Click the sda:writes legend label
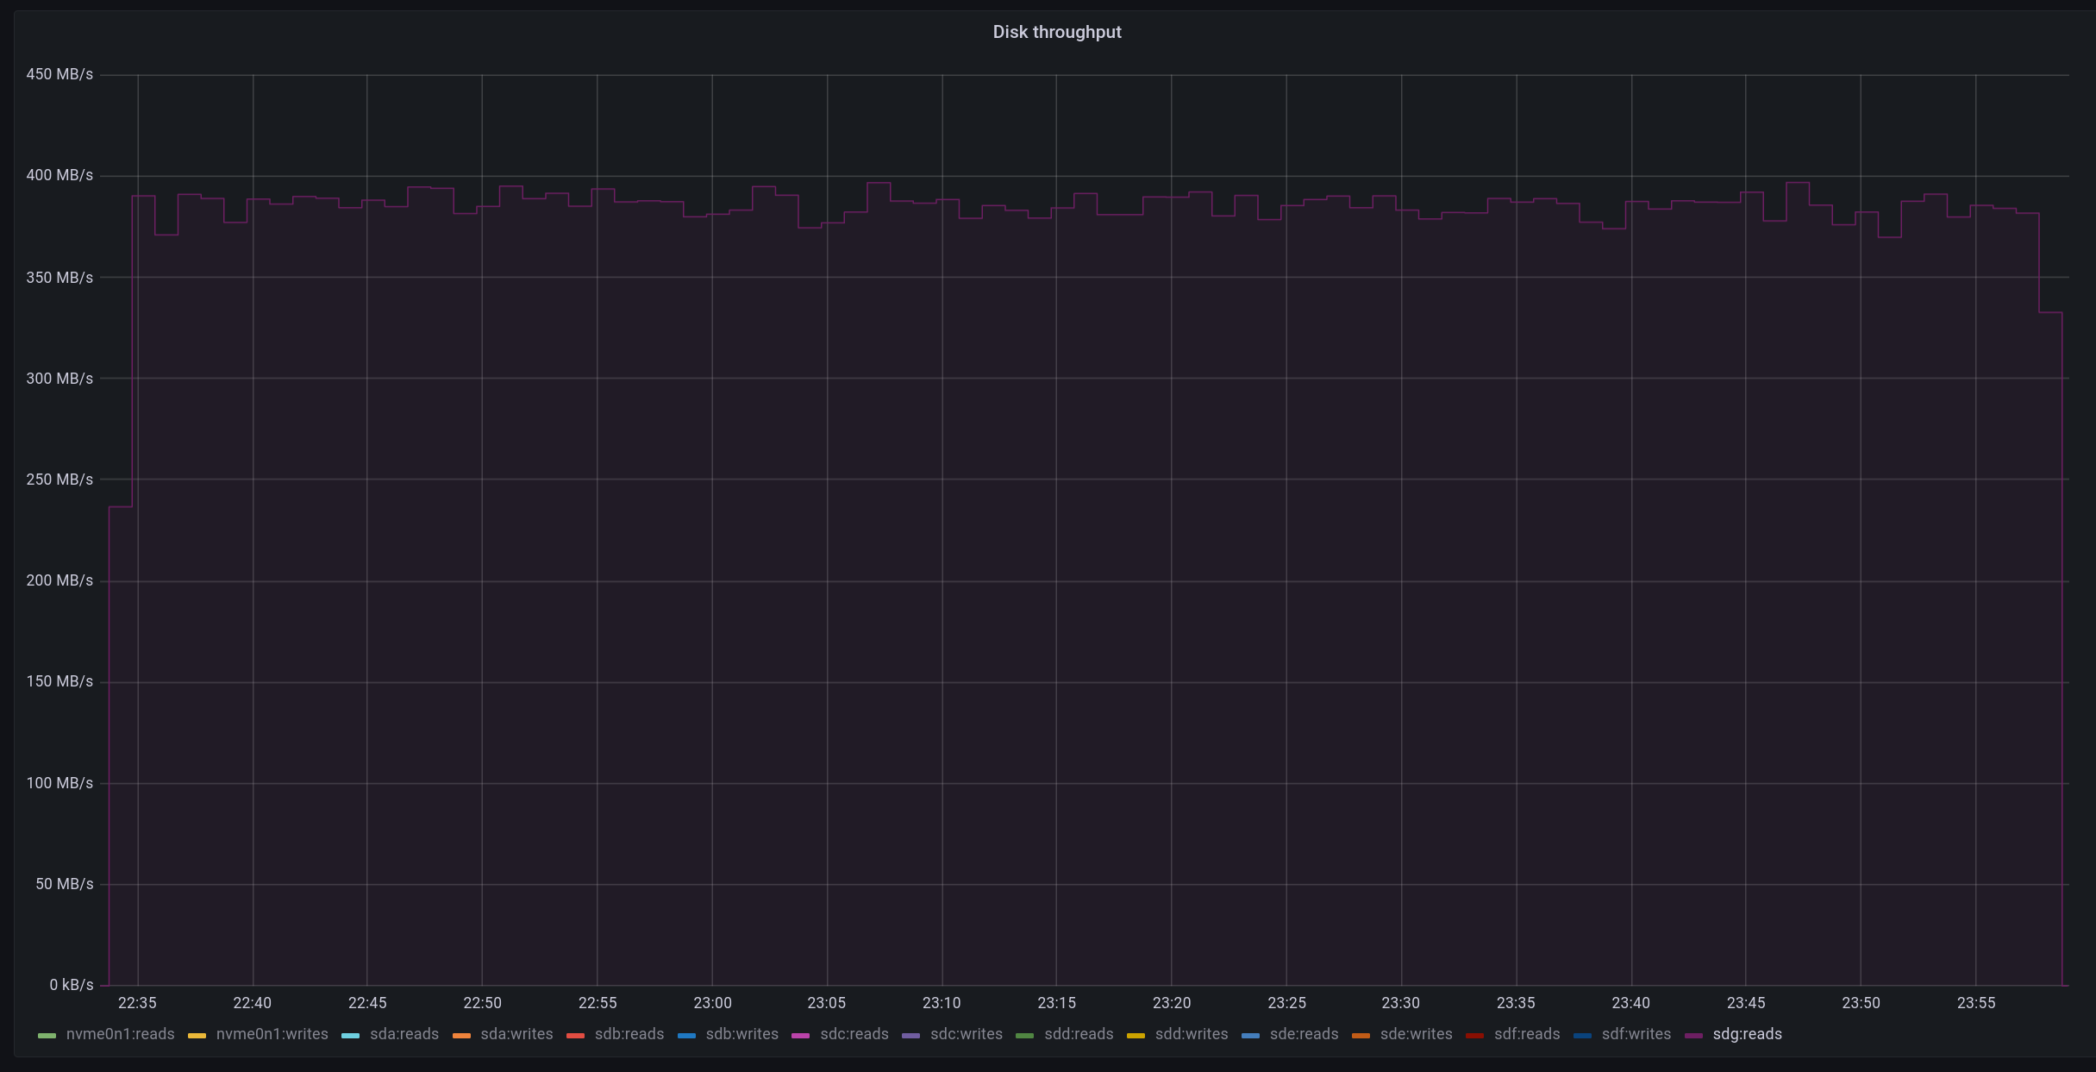The image size is (2096, 1072). click(516, 1034)
